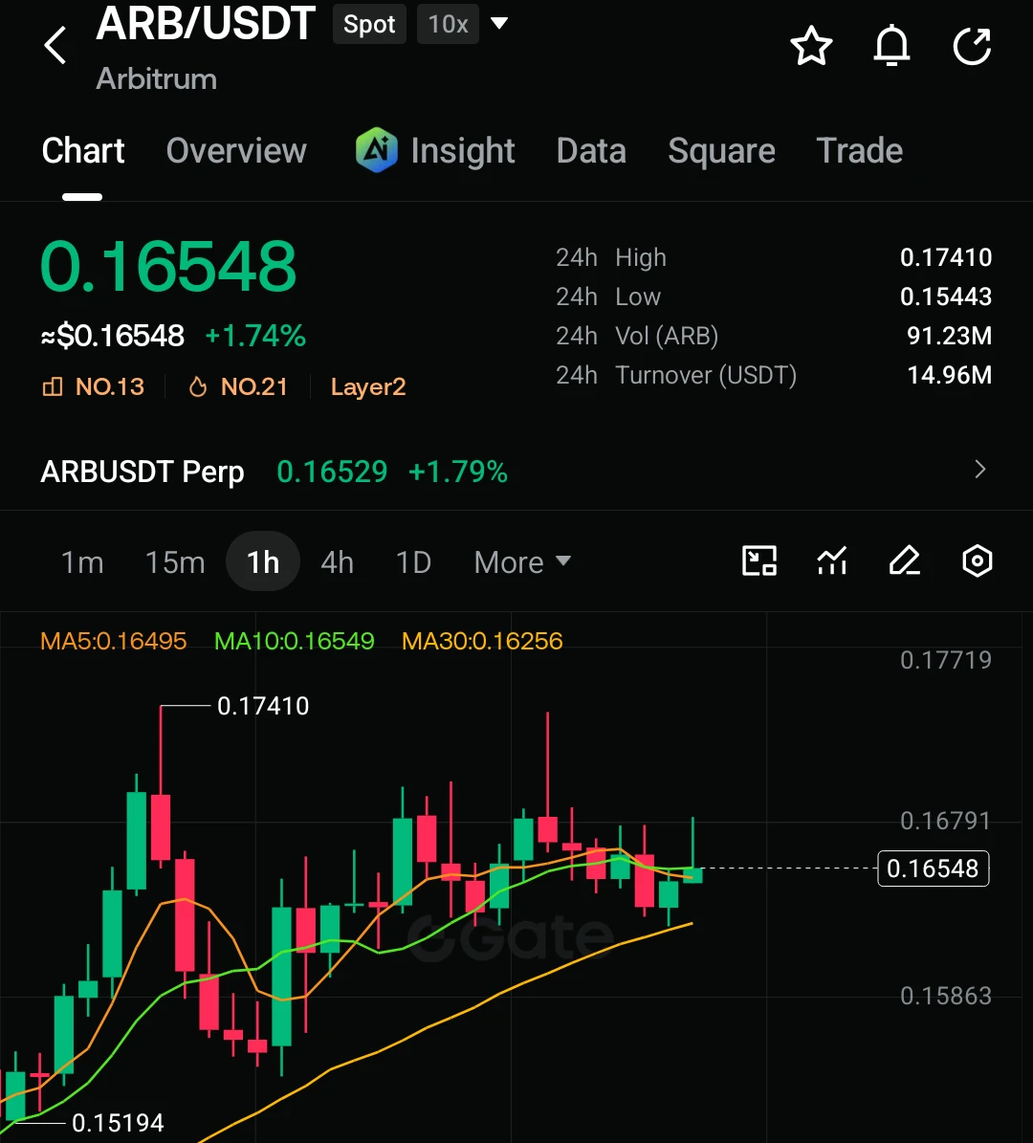Screen dimensions: 1033x1143
Task: Open the AI Insight icon
Action: tap(376, 149)
